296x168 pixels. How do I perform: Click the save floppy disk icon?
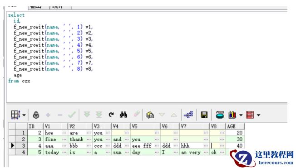tap(204, 115)
